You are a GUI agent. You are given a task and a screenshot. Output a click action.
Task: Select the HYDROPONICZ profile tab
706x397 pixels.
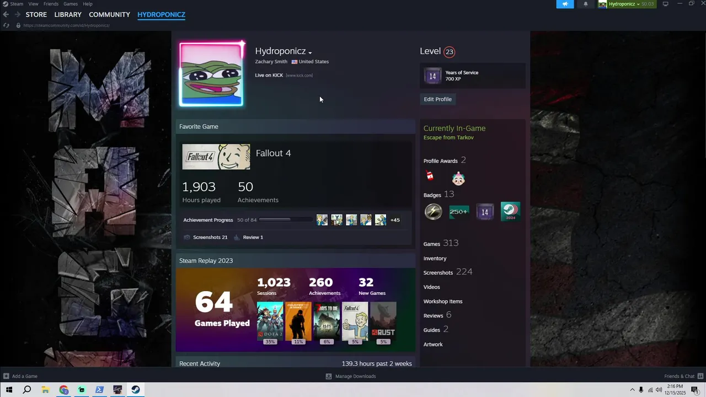(x=161, y=14)
